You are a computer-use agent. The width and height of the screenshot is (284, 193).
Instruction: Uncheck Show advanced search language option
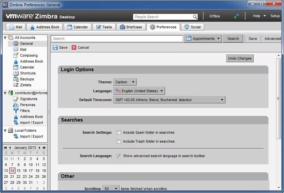(119, 156)
